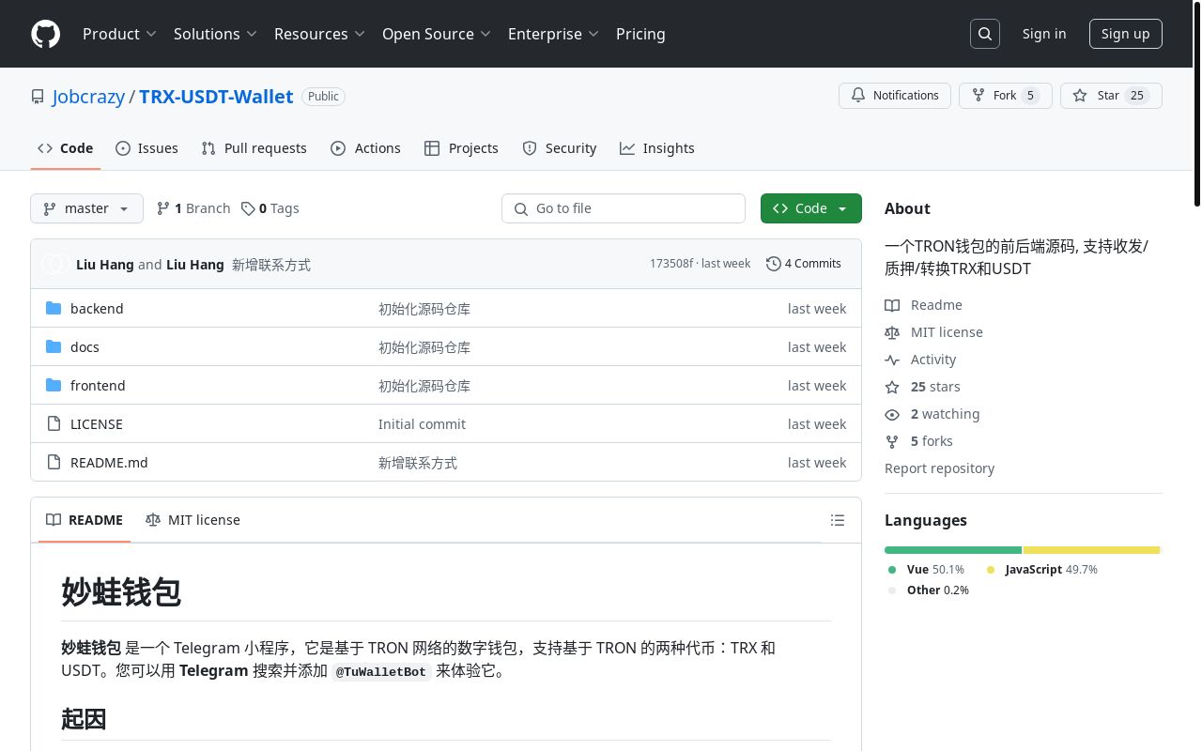The image size is (1202, 751).
Task: Click the GitHub logo
Action: (x=45, y=34)
